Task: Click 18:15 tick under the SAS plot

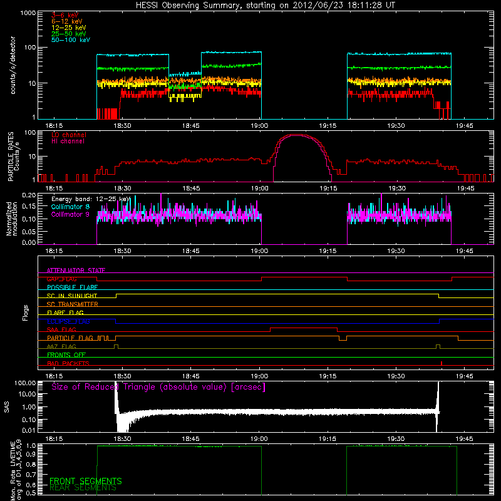Action: pos(54,439)
